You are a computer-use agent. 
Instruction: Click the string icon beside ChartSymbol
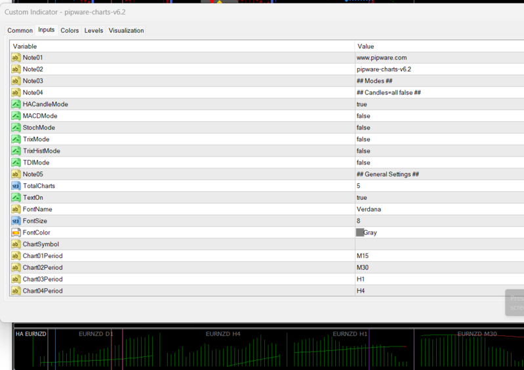(16, 244)
